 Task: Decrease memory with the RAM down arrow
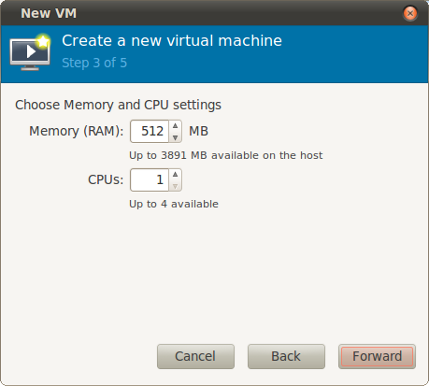pos(176,137)
